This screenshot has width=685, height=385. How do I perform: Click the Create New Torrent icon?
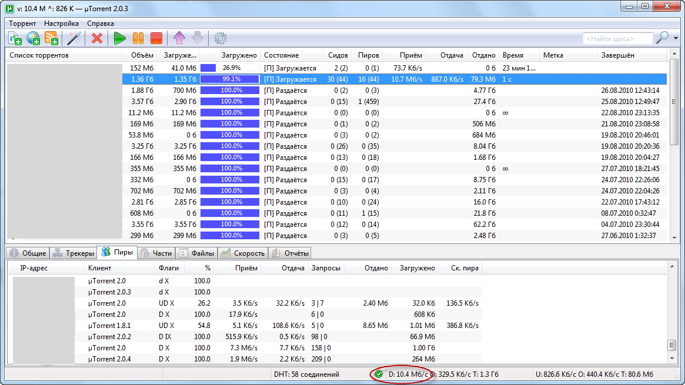51,38
